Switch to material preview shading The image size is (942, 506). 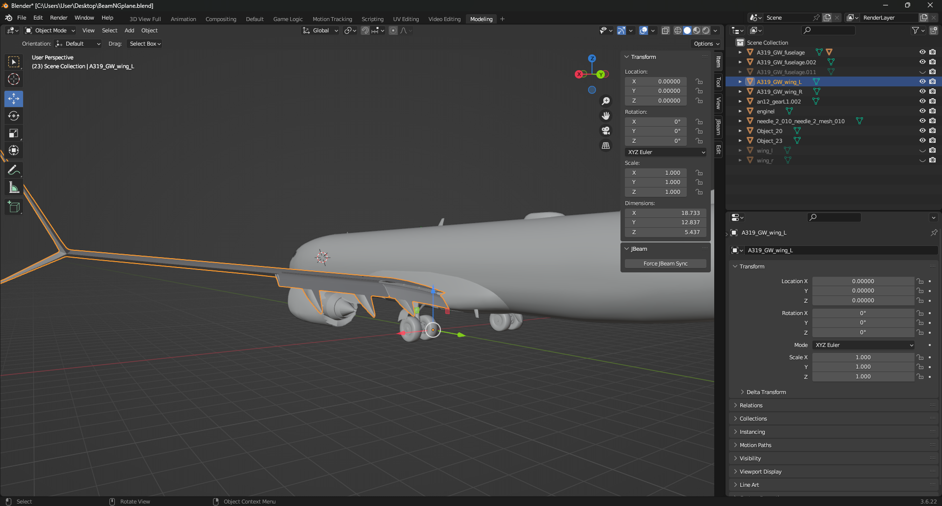point(697,30)
